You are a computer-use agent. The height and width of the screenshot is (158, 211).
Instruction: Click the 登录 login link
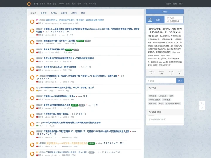pos(168,4)
